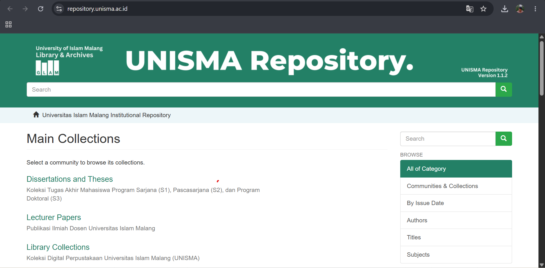Focus the sidebar Search field

[448, 139]
